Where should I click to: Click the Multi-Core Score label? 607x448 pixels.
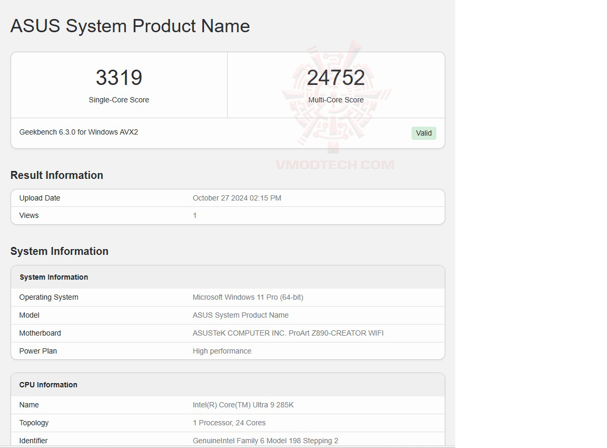point(336,100)
